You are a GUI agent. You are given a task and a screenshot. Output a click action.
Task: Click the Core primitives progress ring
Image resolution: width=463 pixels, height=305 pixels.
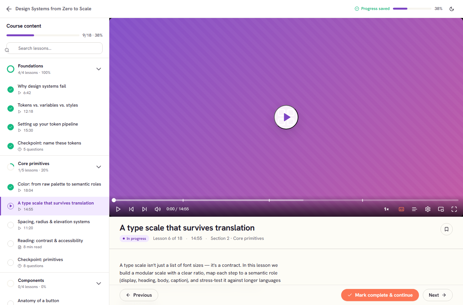pyautogui.click(x=11, y=167)
